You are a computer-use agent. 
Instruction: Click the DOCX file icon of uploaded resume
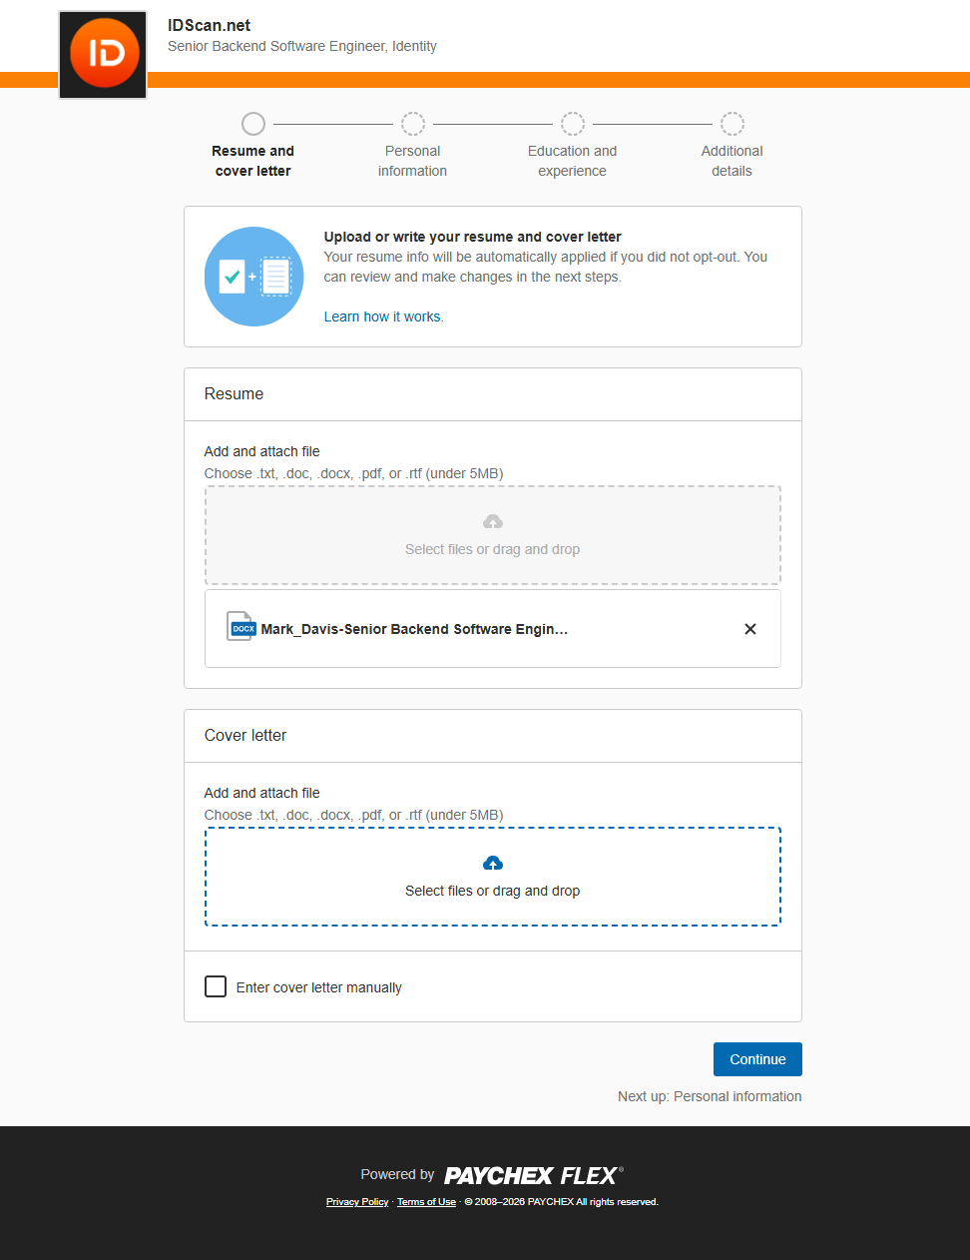coord(242,628)
